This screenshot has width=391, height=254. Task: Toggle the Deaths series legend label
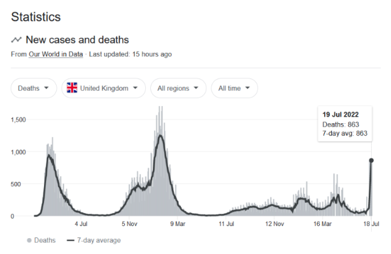coord(45,240)
